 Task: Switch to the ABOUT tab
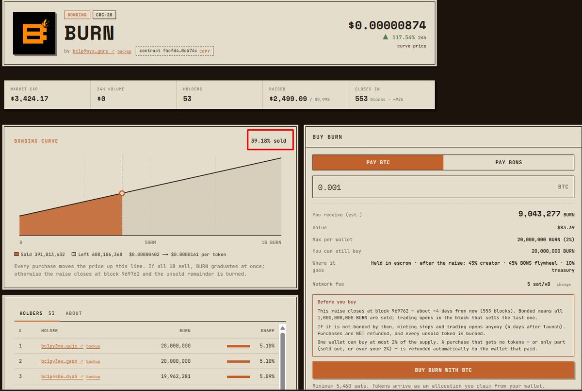[74, 313]
